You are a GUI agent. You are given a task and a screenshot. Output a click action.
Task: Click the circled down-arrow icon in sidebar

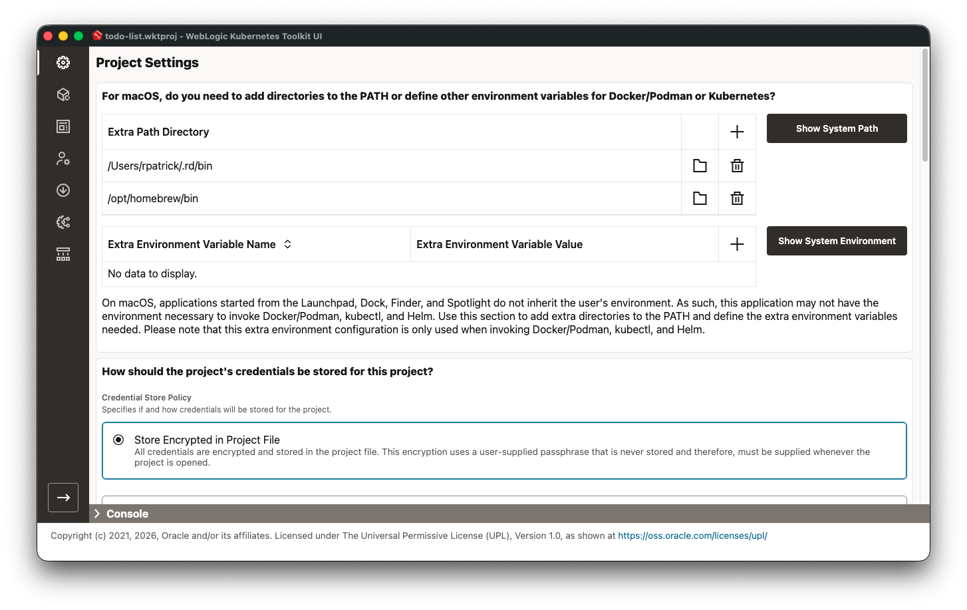click(x=63, y=190)
